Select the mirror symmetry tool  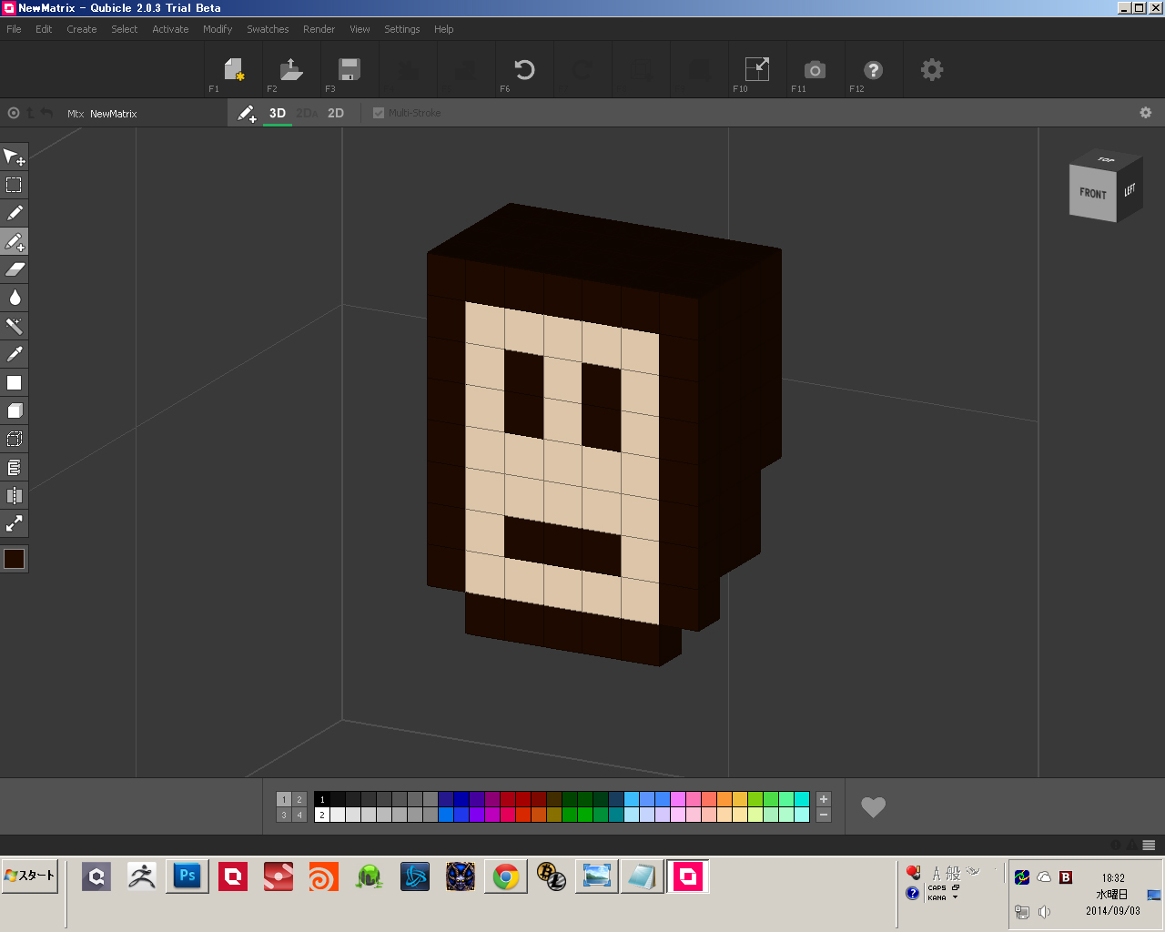click(15, 496)
